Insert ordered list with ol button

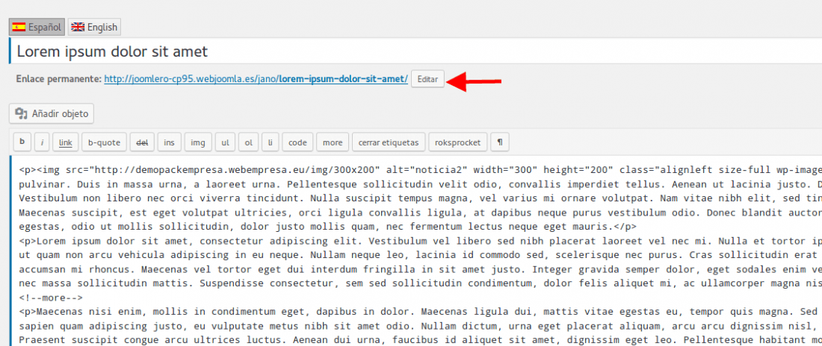point(249,142)
